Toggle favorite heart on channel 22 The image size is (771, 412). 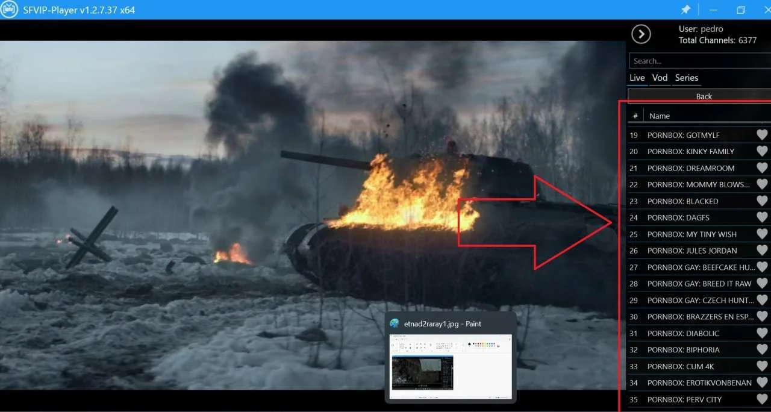[x=762, y=184]
